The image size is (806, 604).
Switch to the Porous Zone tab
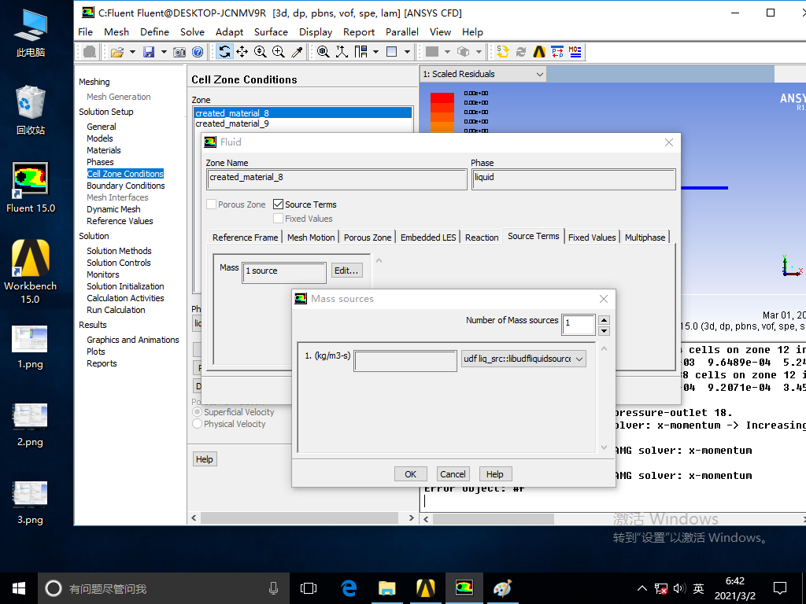pyautogui.click(x=368, y=238)
